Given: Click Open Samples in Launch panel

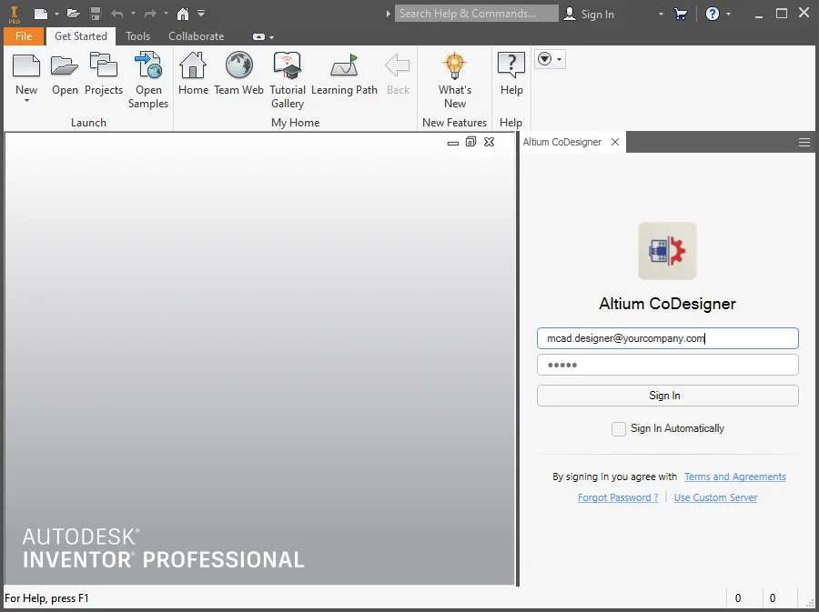Looking at the screenshot, I should [x=148, y=80].
